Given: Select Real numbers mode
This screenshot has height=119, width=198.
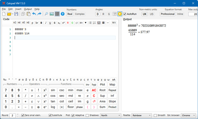Looking at the screenshot, I should tap(70, 14).
